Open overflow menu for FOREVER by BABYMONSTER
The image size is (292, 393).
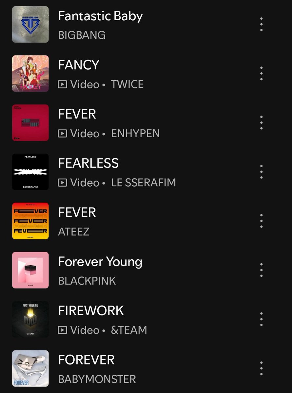click(261, 368)
